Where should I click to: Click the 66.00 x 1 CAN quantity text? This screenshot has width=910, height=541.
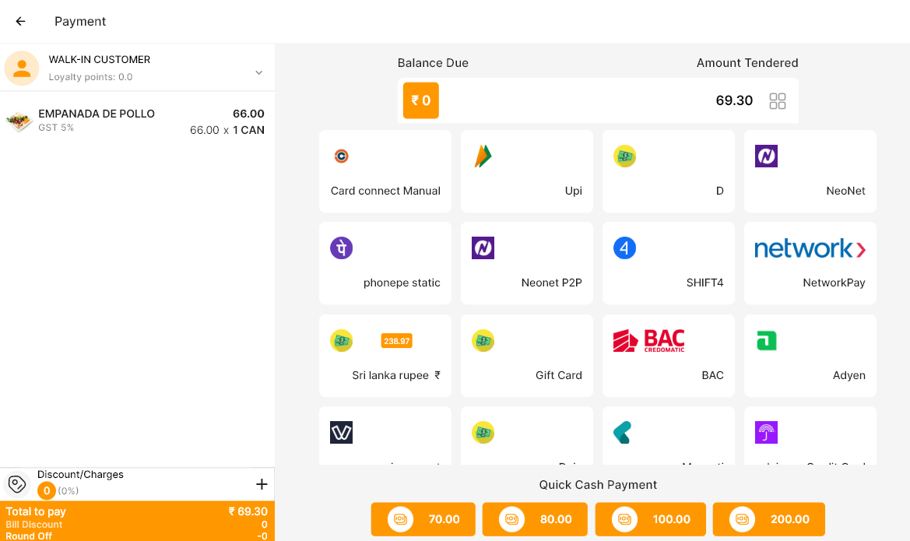[227, 130]
